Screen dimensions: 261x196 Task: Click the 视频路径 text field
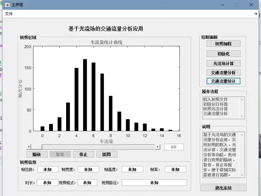pos(154,183)
